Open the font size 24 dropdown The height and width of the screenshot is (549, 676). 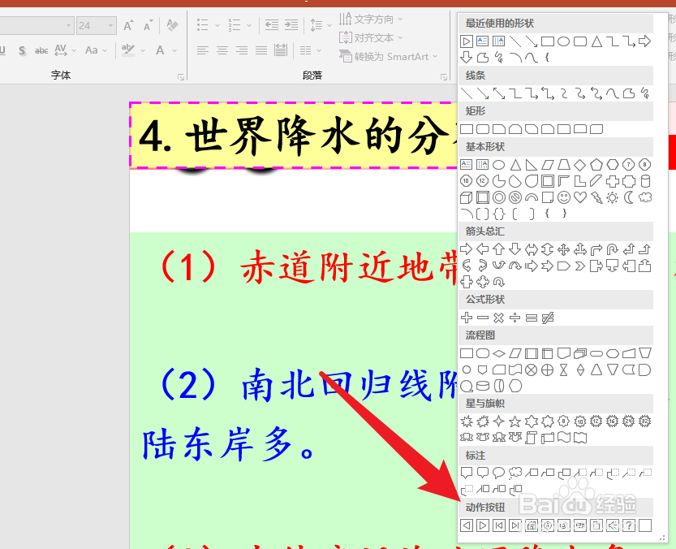[x=111, y=26]
